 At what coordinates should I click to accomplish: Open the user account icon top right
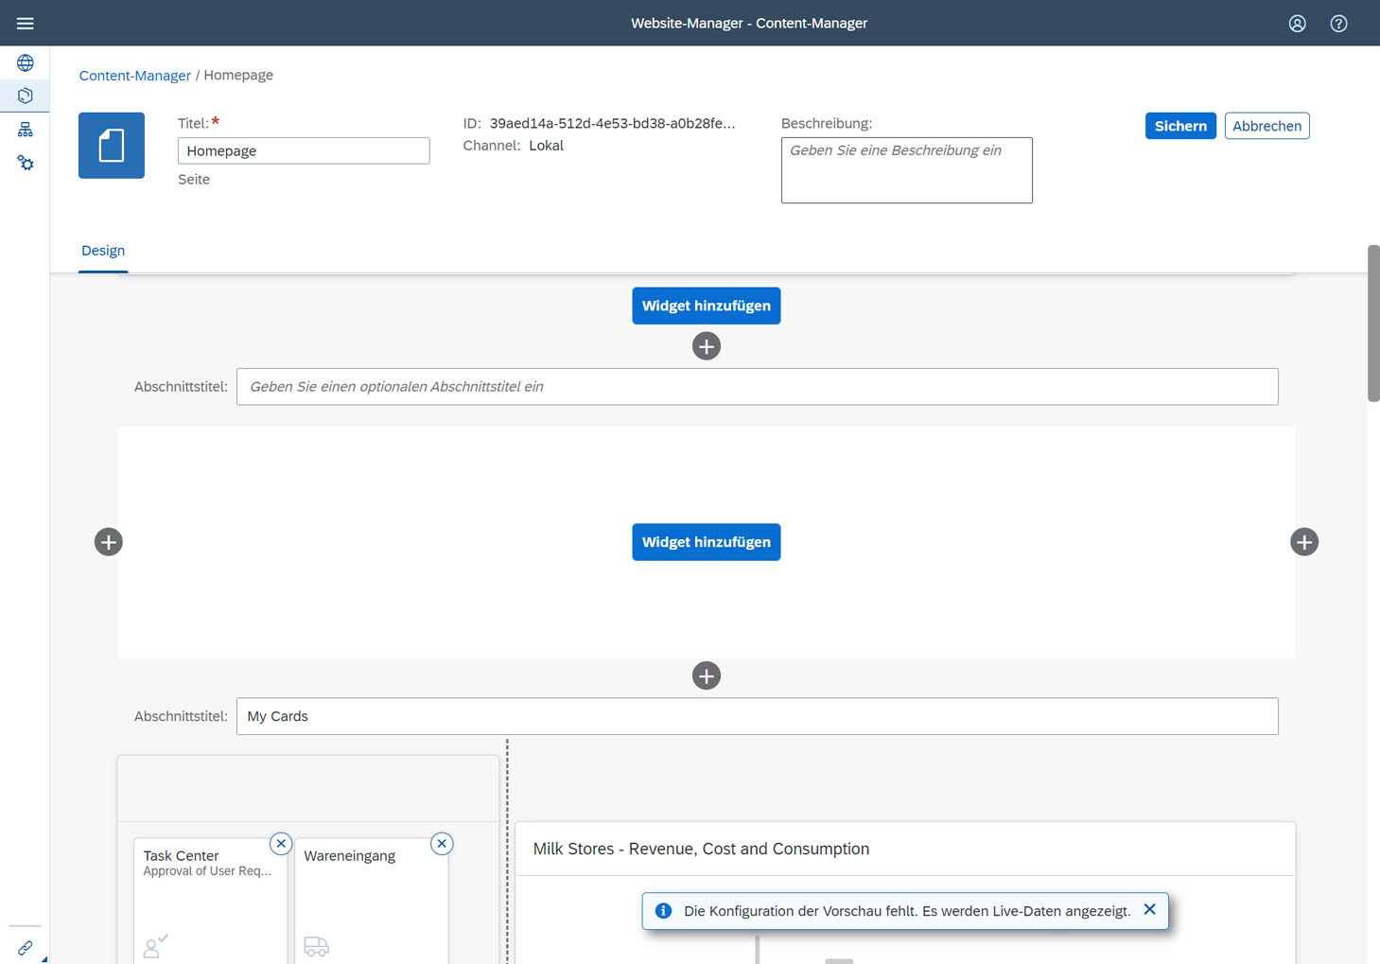[1297, 24]
